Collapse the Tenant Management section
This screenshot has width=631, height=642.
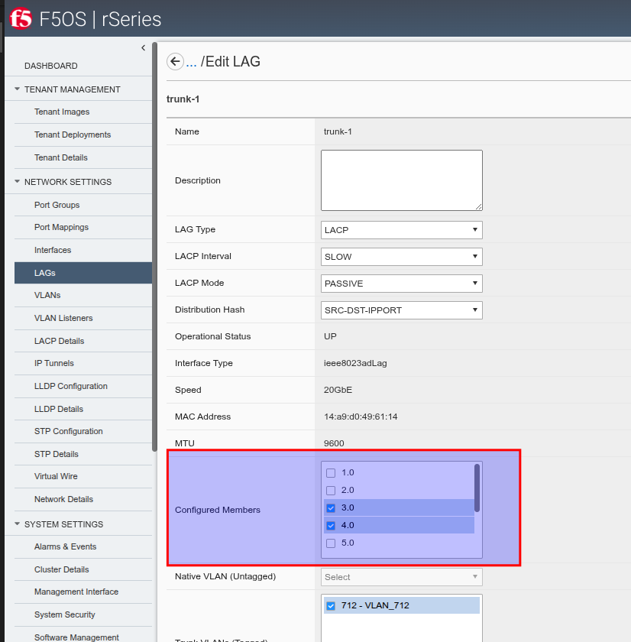(x=18, y=89)
